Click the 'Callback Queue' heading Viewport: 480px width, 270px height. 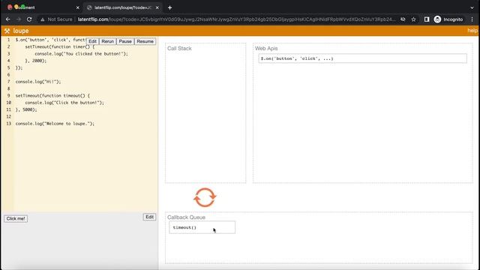tap(186, 217)
